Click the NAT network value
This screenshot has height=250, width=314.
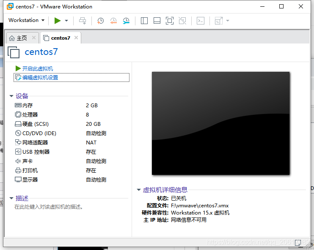[x=91, y=142]
